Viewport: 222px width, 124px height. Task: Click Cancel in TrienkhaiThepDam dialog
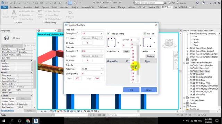tap(149, 90)
